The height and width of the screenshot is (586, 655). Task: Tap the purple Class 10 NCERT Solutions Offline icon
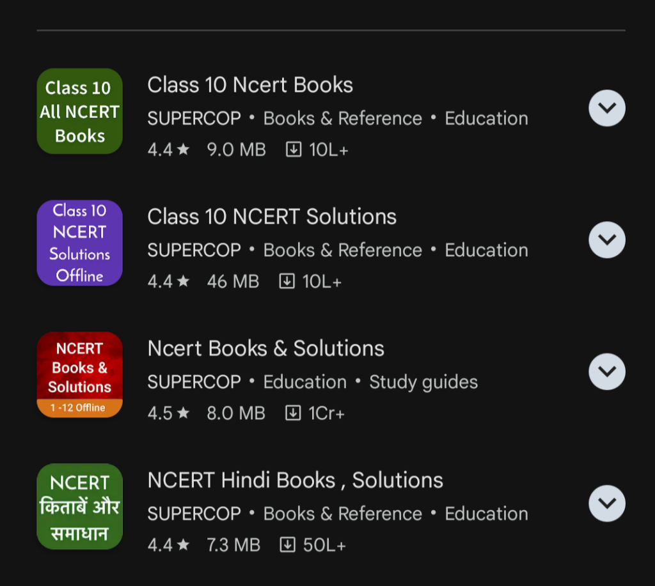pos(79,243)
